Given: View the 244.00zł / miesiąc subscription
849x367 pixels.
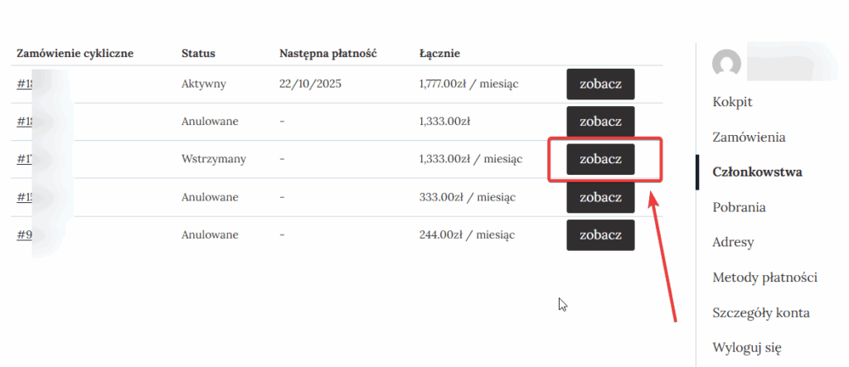Looking at the screenshot, I should 600,235.
